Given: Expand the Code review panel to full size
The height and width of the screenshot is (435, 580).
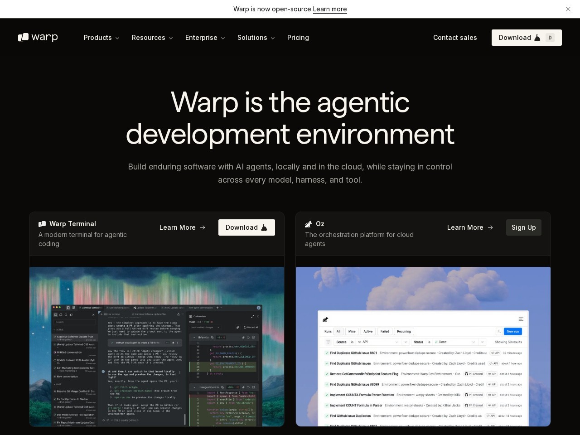Looking at the screenshot, I should tap(252, 316).
